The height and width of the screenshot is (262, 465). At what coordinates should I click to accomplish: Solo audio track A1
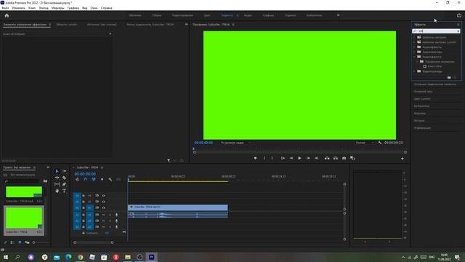point(110,215)
